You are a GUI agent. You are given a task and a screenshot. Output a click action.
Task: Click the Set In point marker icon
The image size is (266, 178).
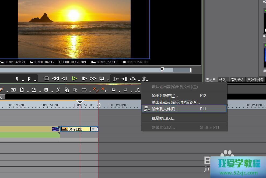[x=17, y=79]
